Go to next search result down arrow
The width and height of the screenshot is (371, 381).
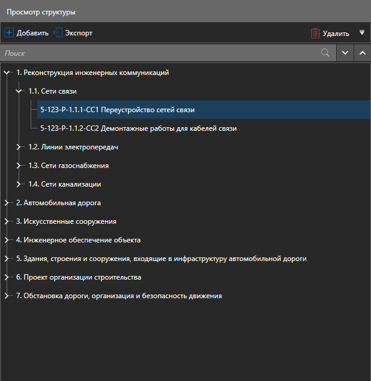pyautogui.click(x=345, y=53)
